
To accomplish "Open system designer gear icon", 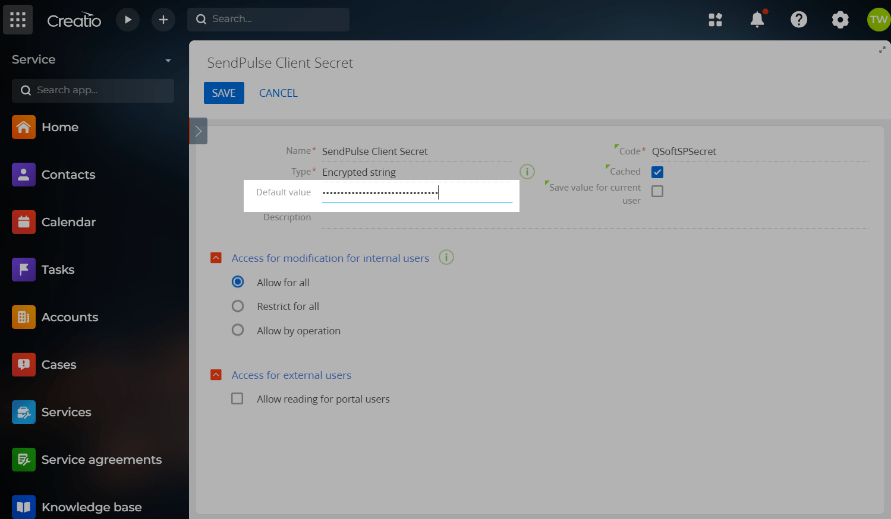I will click(x=840, y=20).
